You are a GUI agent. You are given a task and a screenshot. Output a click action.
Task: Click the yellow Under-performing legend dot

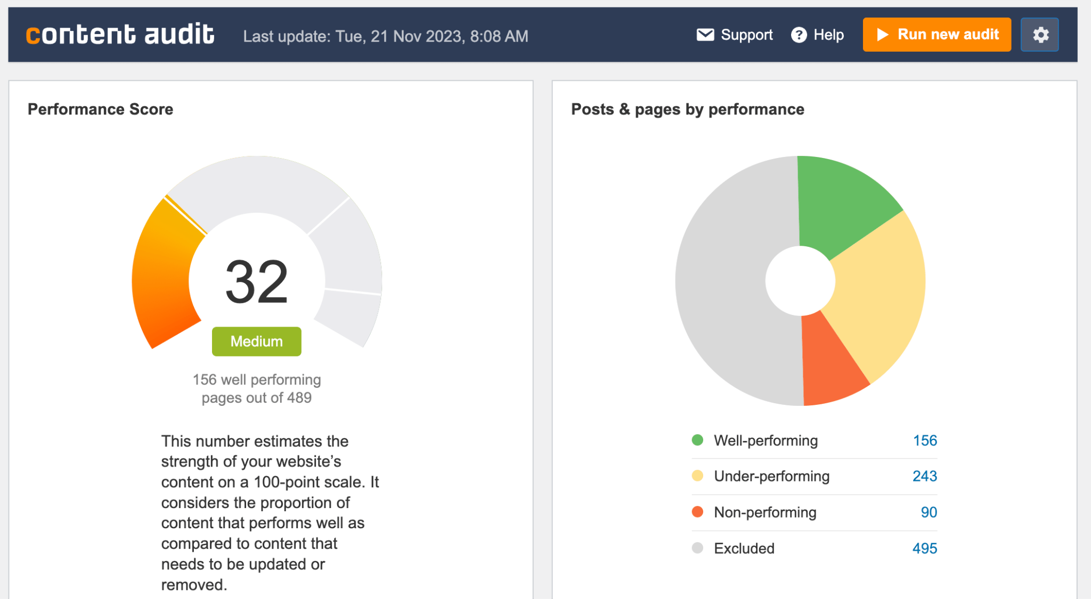pyautogui.click(x=698, y=476)
